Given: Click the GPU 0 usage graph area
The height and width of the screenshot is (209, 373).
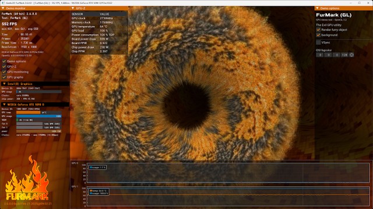Looking at the screenshot, I should (x=228, y=173).
